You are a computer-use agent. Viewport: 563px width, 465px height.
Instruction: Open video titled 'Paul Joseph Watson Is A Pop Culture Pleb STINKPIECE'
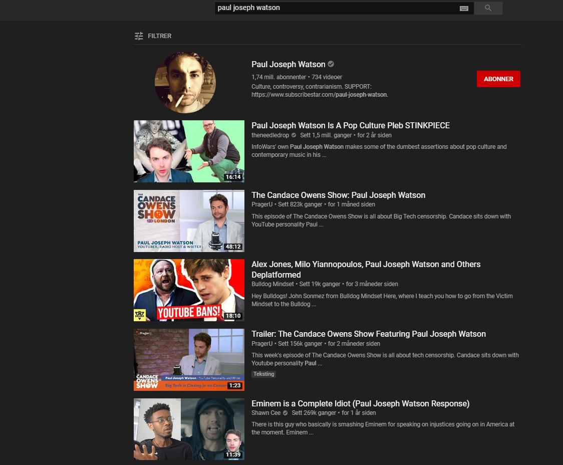(351, 125)
